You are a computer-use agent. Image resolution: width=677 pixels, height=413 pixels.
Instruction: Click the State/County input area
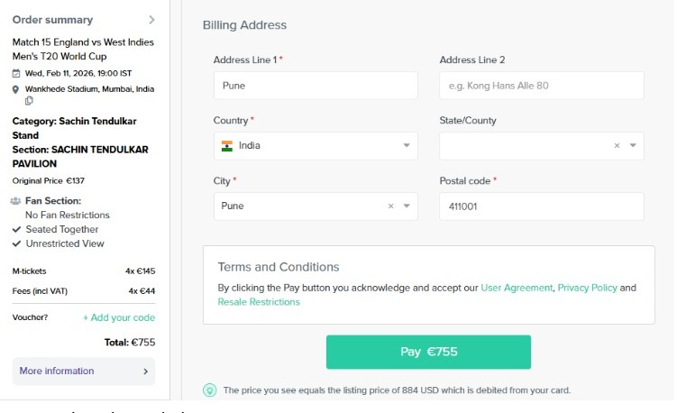click(542, 145)
